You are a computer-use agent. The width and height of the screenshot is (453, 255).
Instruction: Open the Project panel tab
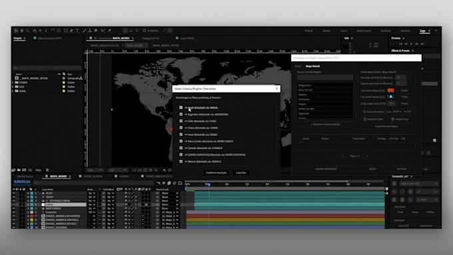[x=17, y=38]
